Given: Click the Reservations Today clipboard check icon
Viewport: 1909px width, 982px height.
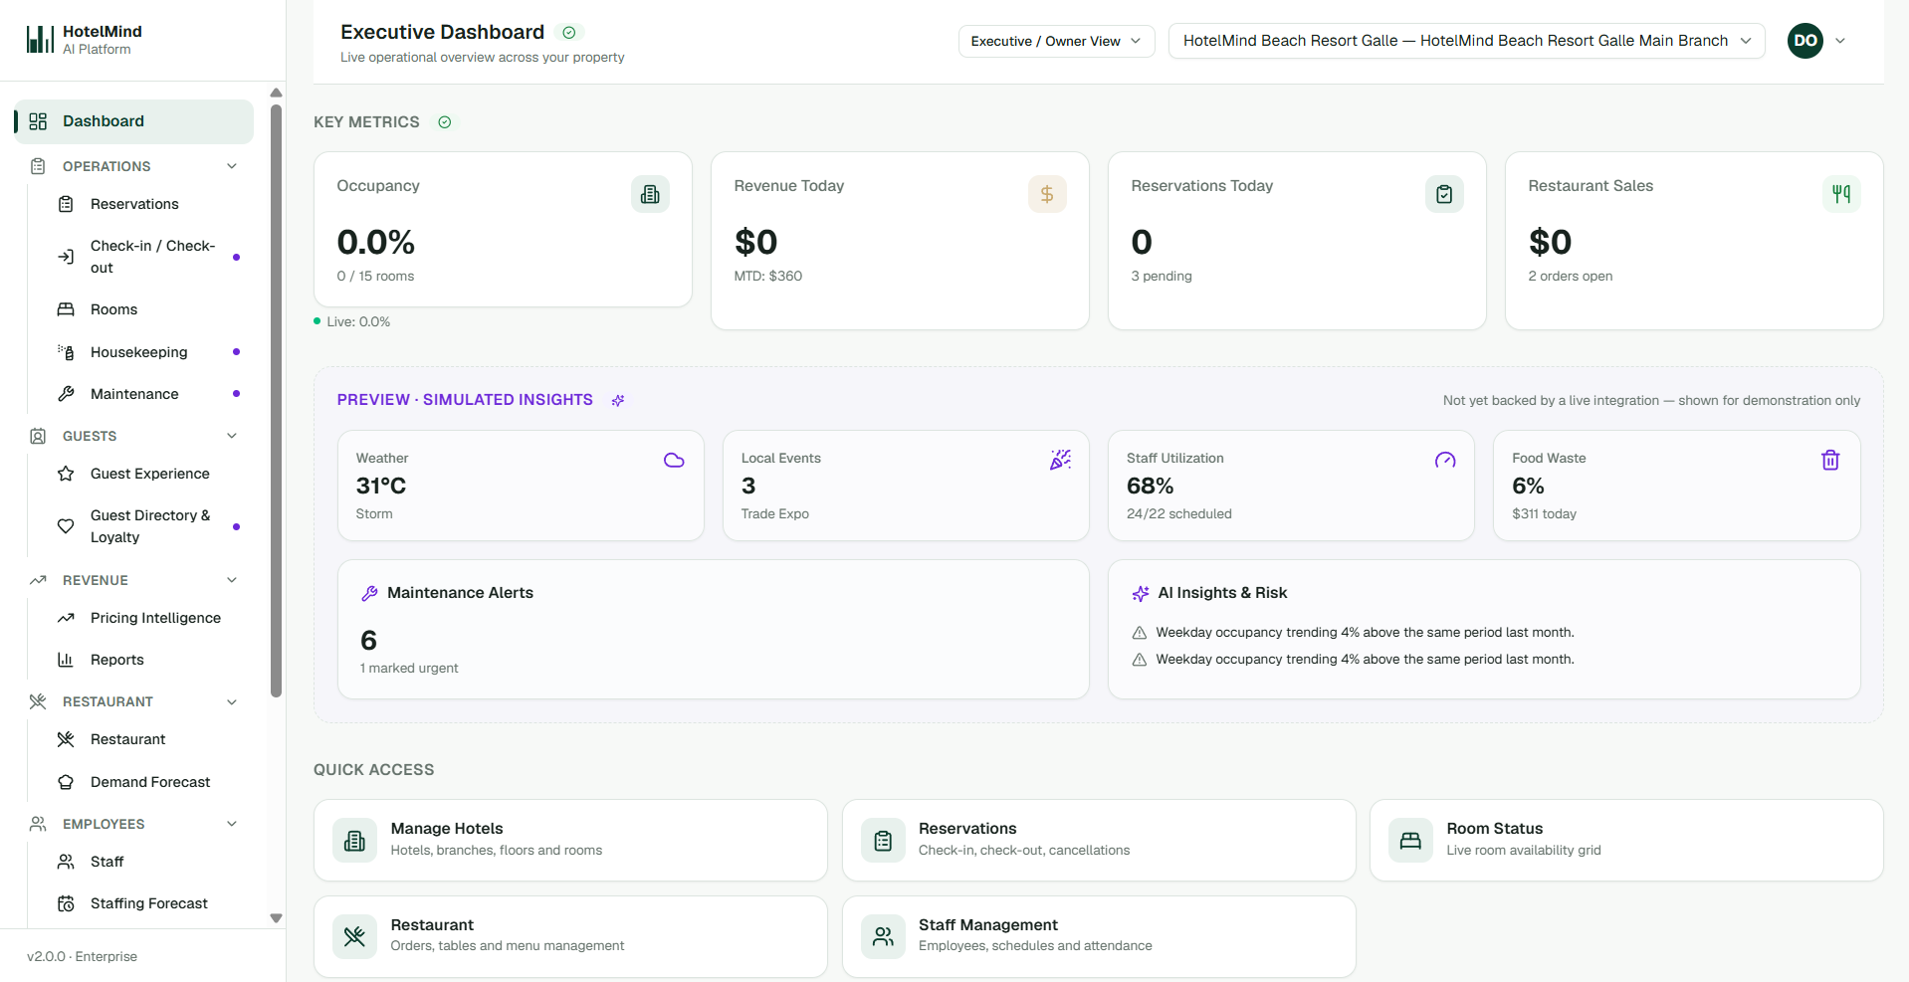Looking at the screenshot, I should pyautogui.click(x=1444, y=194).
